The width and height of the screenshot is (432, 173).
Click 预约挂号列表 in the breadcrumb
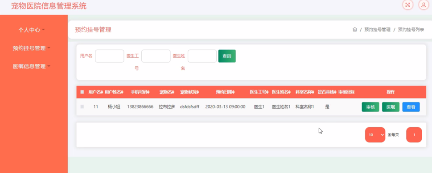(x=411, y=30)
